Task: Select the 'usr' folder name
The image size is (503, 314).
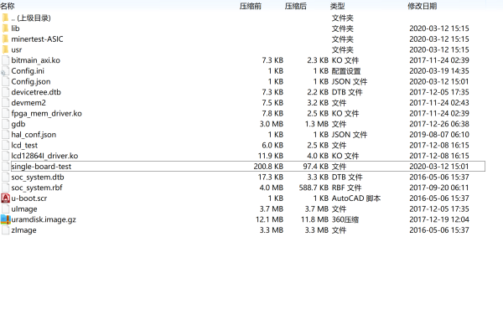Action: (17, 49)
